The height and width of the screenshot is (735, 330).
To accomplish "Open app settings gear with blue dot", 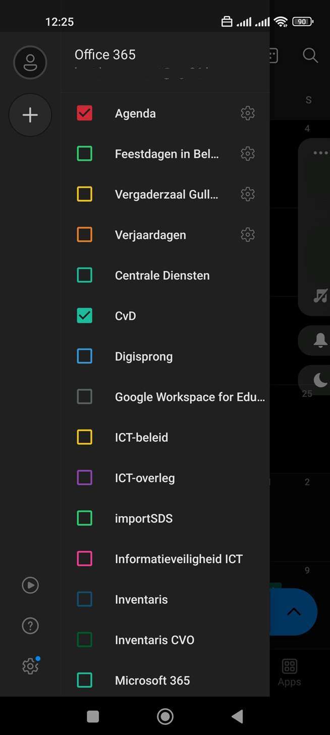I will (31, 666).
